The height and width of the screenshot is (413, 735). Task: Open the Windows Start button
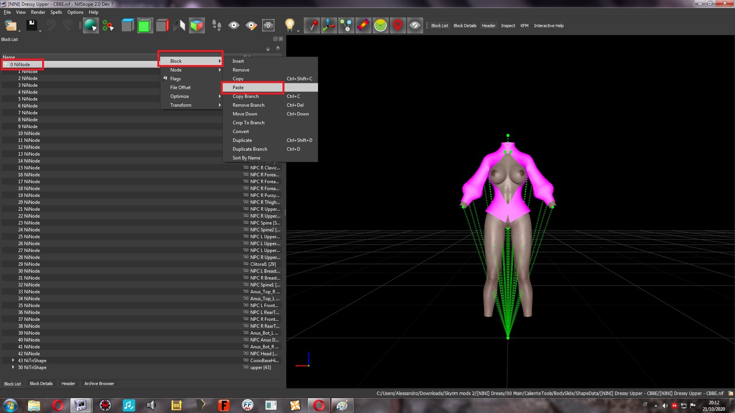[10, 405]
